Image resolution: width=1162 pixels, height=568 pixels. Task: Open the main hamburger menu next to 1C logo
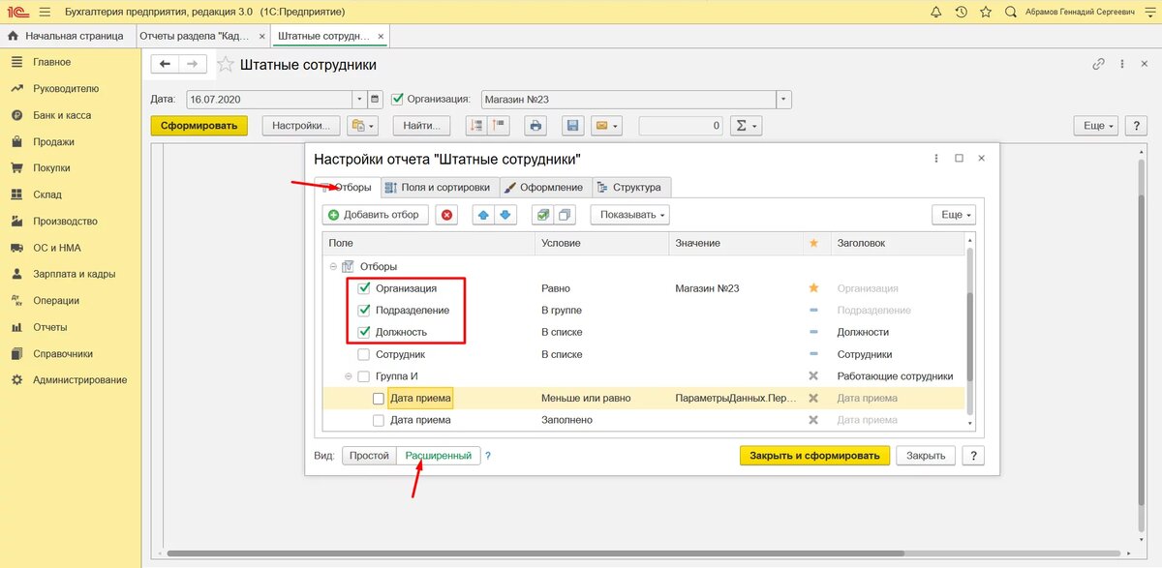[45, 12]
